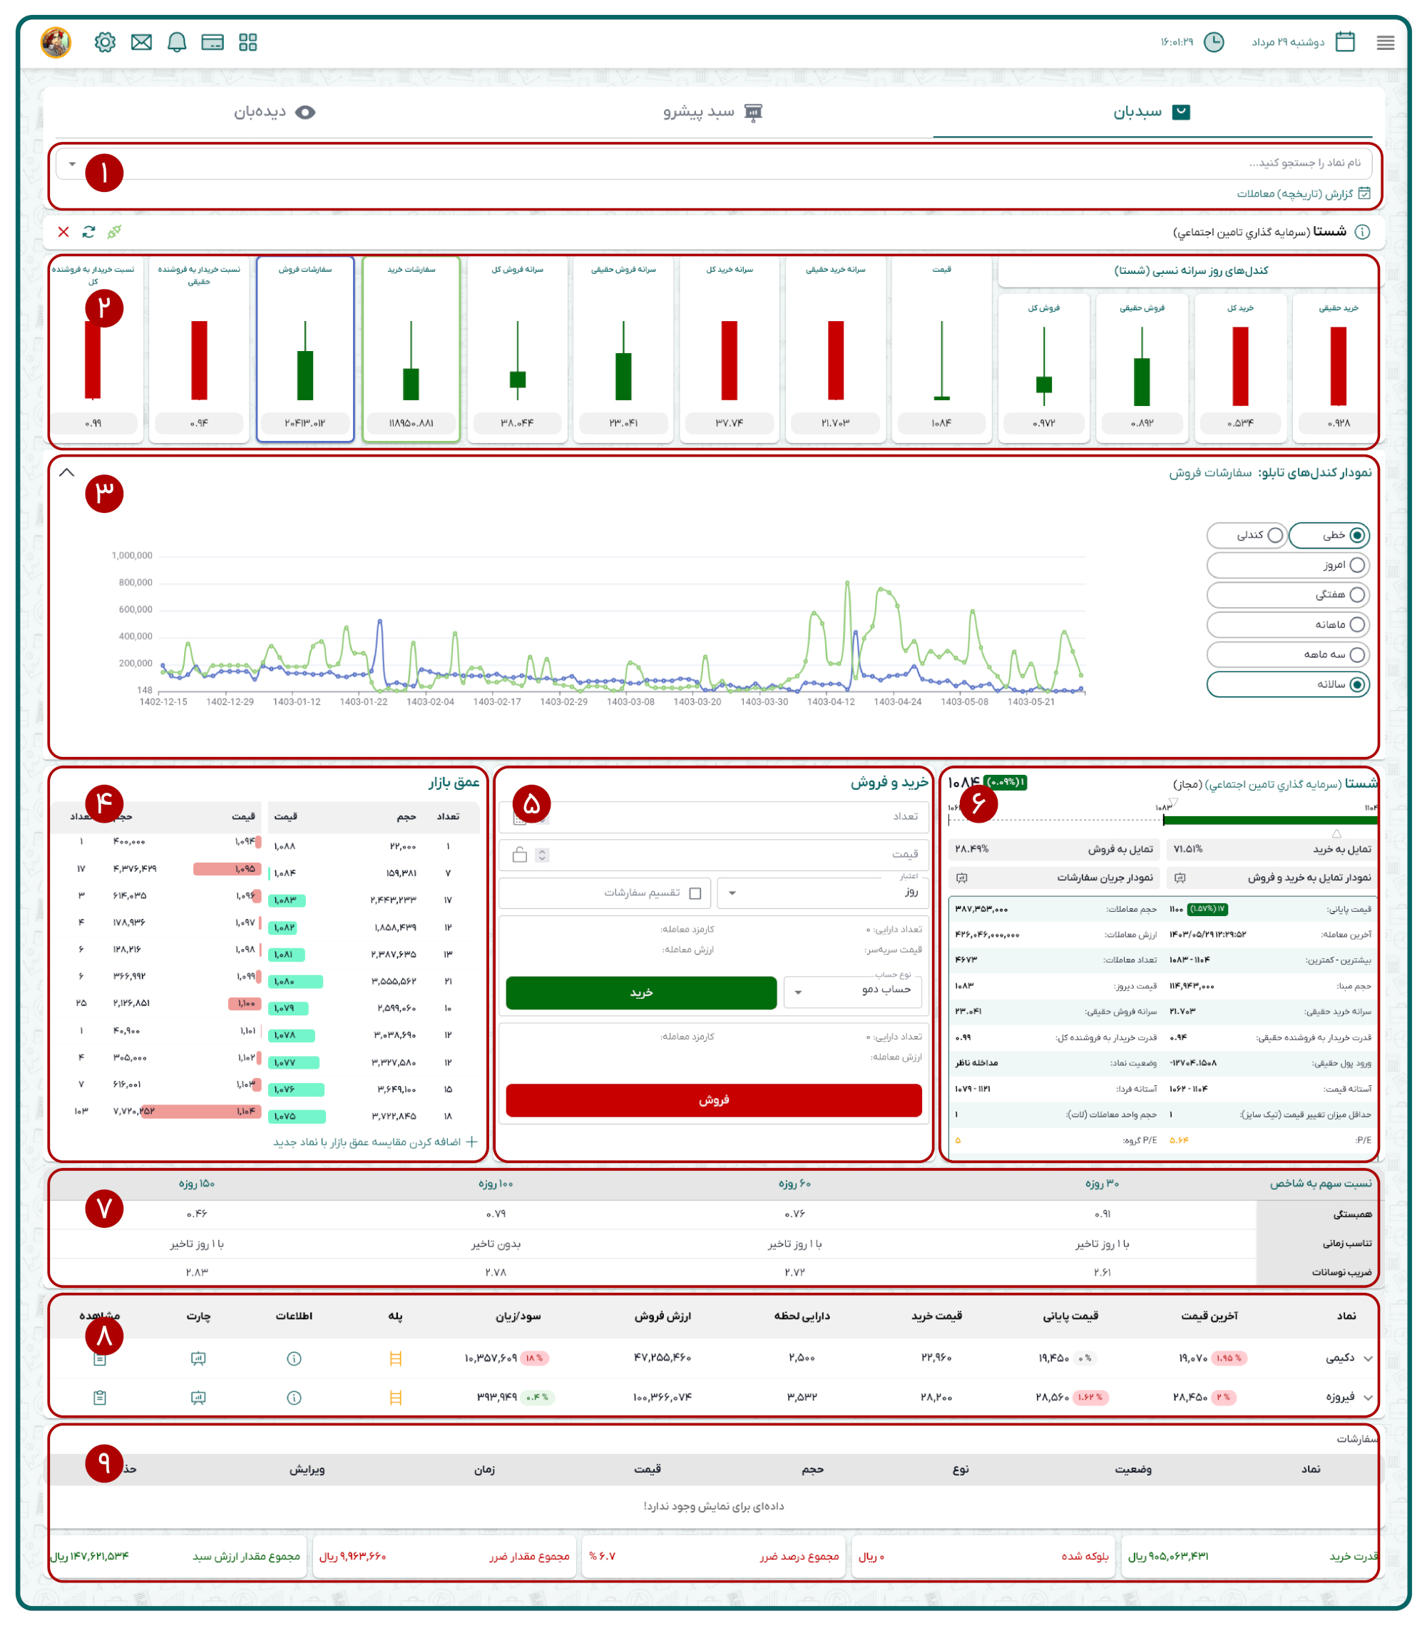
Task: Focus the symbol name search field
Action: tap(714, 164)
